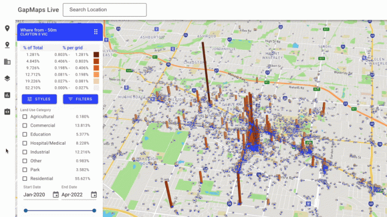The width and height of the screenshot is (387, 217).
Task: Enable the Commercial land use checkbox
Action: 25,126
